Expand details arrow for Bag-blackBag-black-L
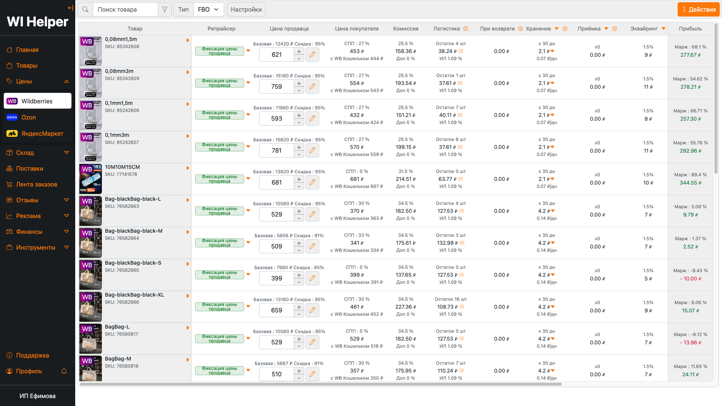The width and height of the screenshot is (722, 406). [188, 200]
